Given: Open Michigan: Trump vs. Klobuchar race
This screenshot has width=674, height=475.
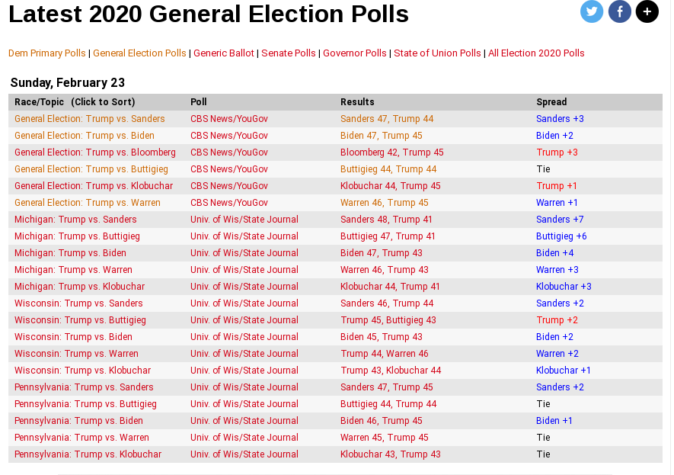Looking at the screenshot, I should (x=79, y=287).
